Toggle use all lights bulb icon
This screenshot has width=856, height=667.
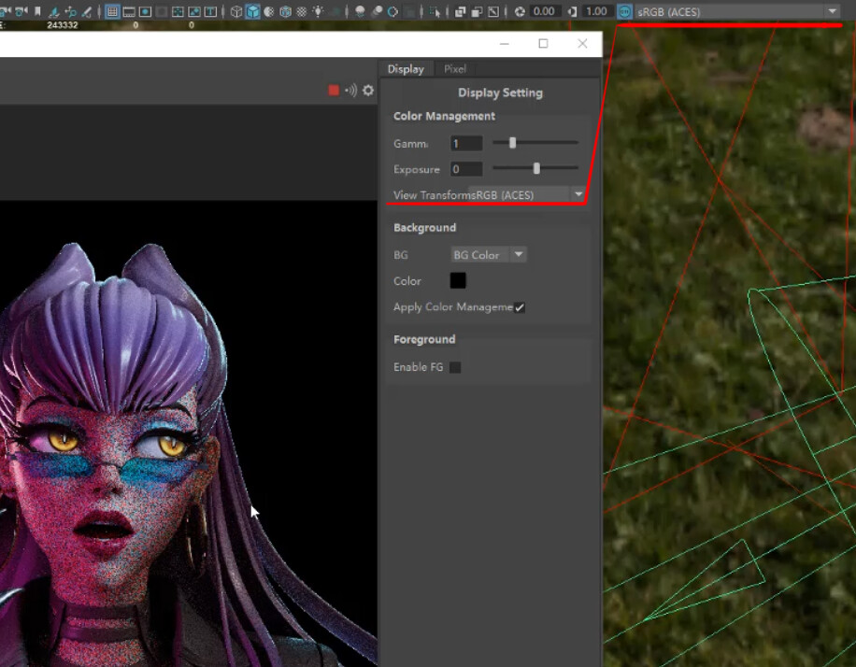tap(320, 12)
